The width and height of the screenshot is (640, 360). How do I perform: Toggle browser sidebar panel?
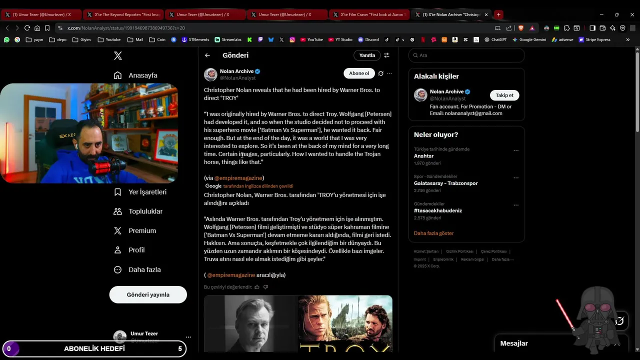(x=592, y=28)
